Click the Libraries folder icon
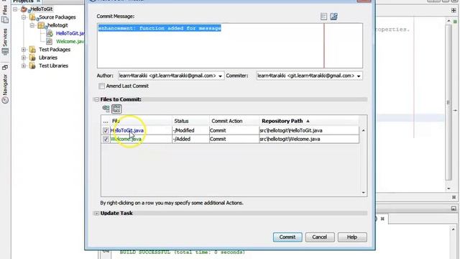Image resolution: width=460 pixels, height=259 pixels. point(32,58)
